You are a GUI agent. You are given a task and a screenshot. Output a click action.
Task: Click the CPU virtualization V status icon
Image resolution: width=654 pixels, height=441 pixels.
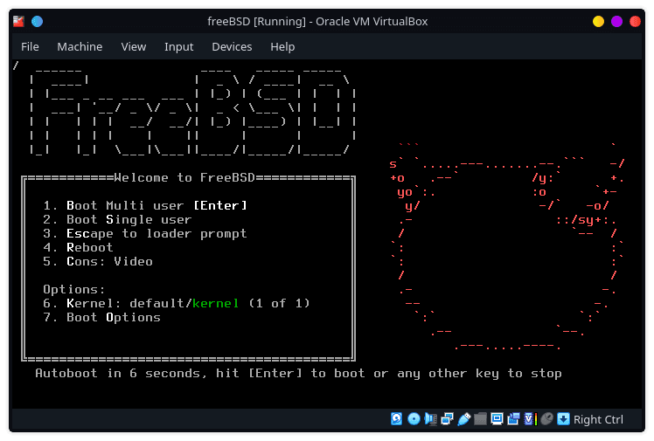530,419
